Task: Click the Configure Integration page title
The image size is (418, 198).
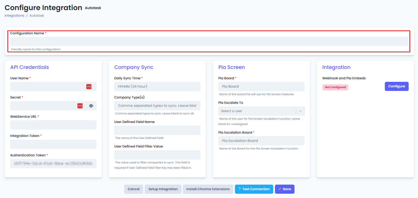Action: (43, 8)
